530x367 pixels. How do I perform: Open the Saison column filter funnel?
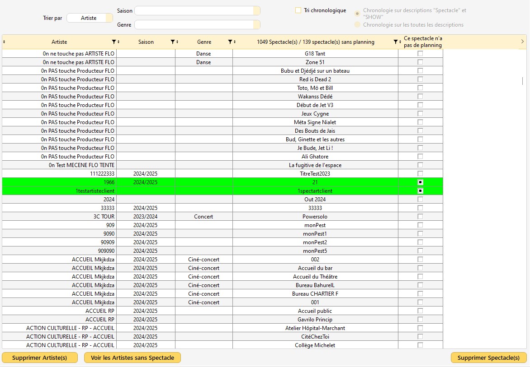click(x=172, y=42)
